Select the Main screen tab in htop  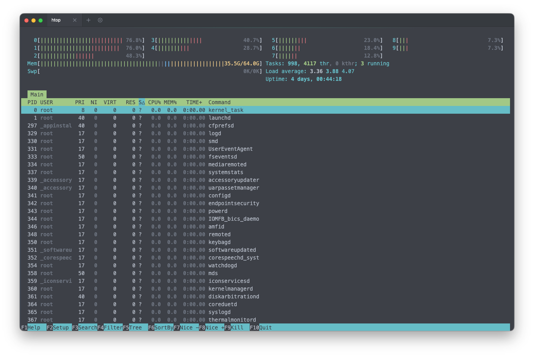pyautogui.click(x=37, y=94)
